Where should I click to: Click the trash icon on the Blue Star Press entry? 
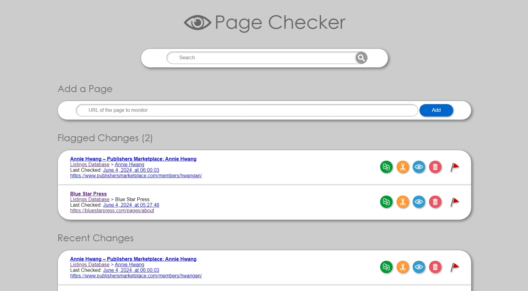click(x=435, y=202)
